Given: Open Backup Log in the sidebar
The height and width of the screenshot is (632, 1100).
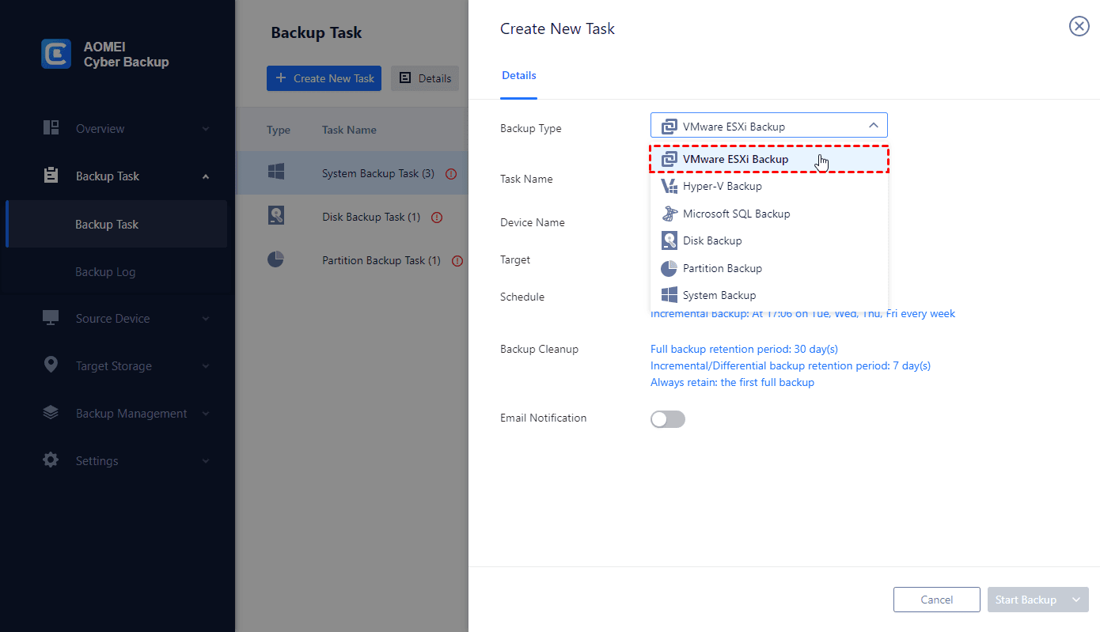Looking at the screenshot, I should (x=105, y=272).
